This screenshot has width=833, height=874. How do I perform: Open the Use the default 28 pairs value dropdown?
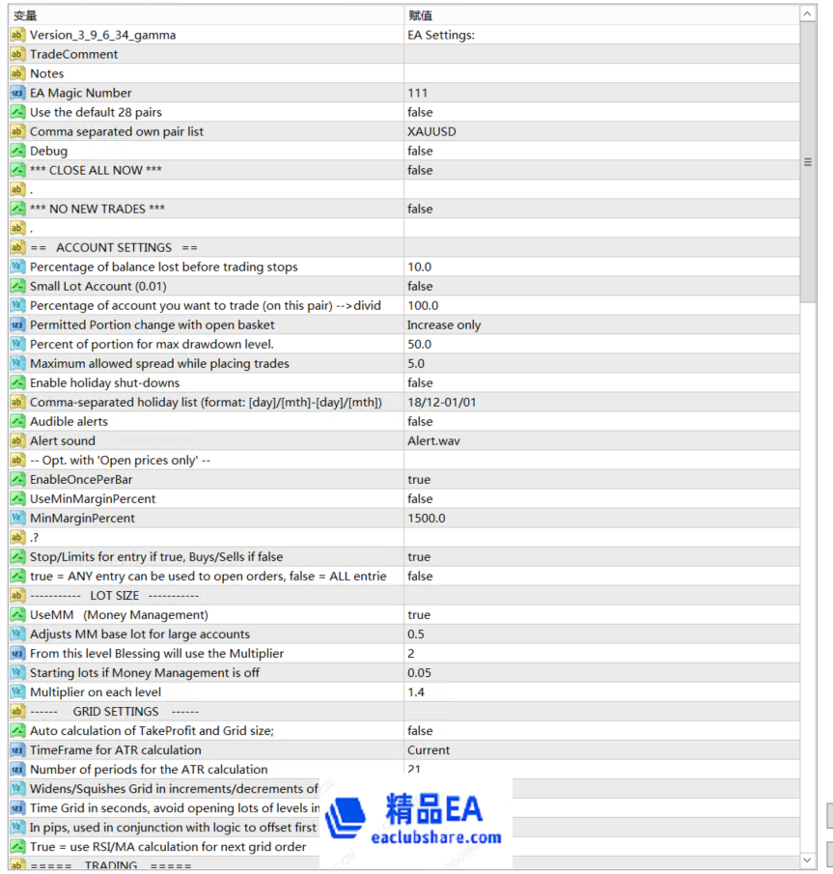point(600,112)
